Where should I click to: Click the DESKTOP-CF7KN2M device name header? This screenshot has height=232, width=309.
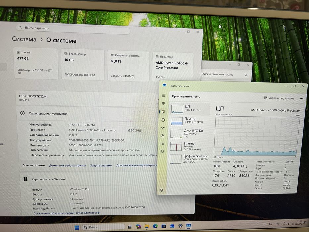click(x=33, y=96)
